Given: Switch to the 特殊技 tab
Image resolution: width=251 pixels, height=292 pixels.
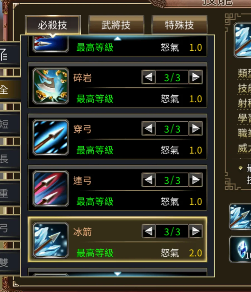Looking at the screenshot, I should click(180, 25).
